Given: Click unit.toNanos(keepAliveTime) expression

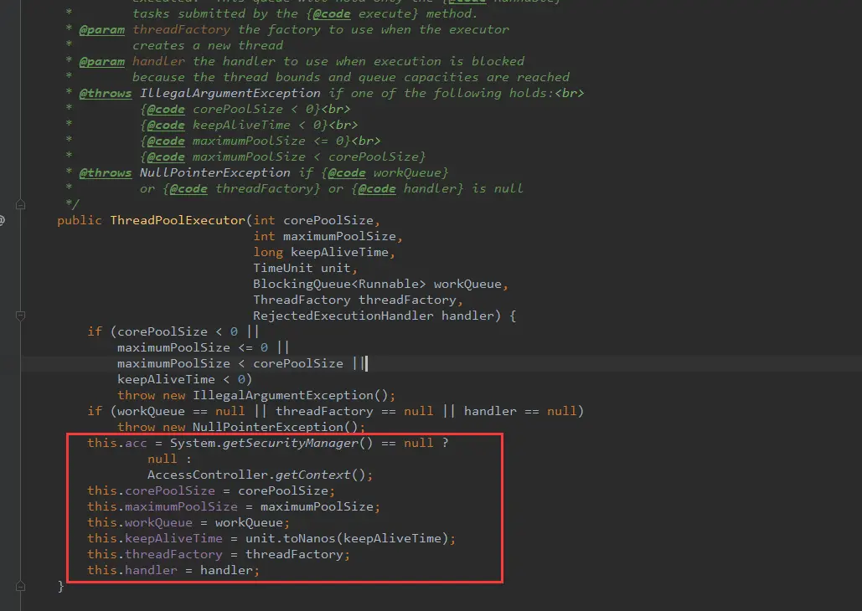Looking at the screenshot, I should coord(347,539).
